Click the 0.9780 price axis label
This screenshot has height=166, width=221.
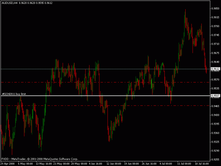[215, 26]
